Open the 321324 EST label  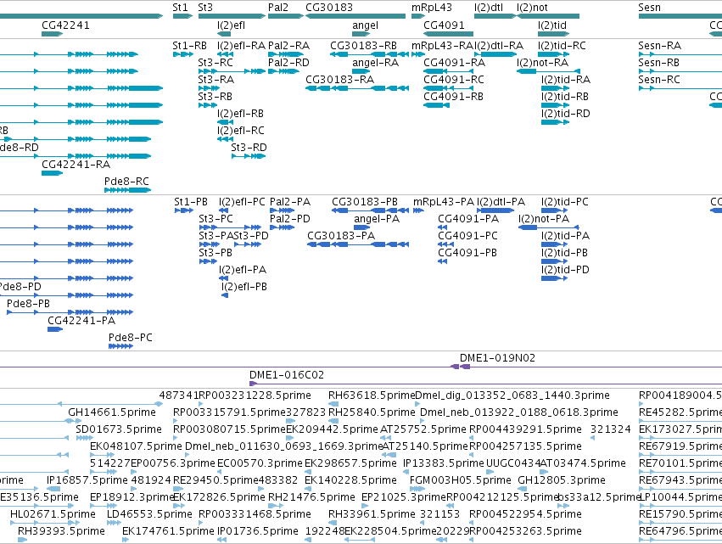point(611,429)
